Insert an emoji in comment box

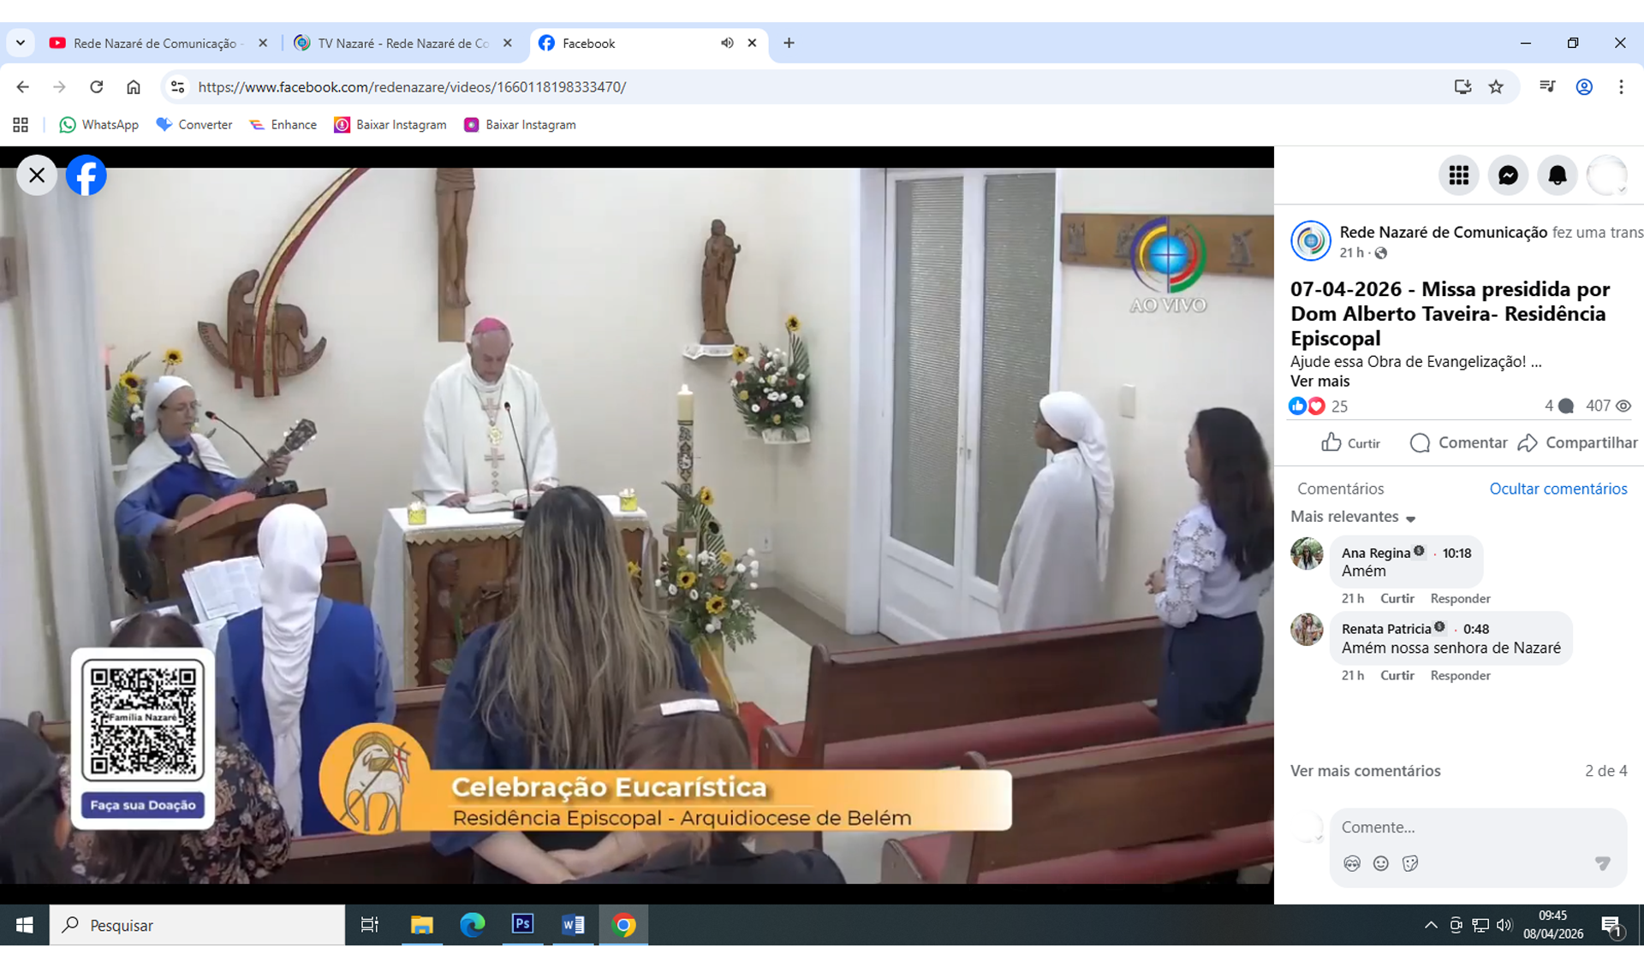coord(1381,863)
